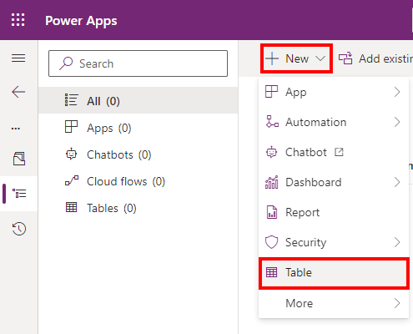Expand the Dashboard submenu arrow
Viewport: 413px width, 334px height.
coord(397,182)
